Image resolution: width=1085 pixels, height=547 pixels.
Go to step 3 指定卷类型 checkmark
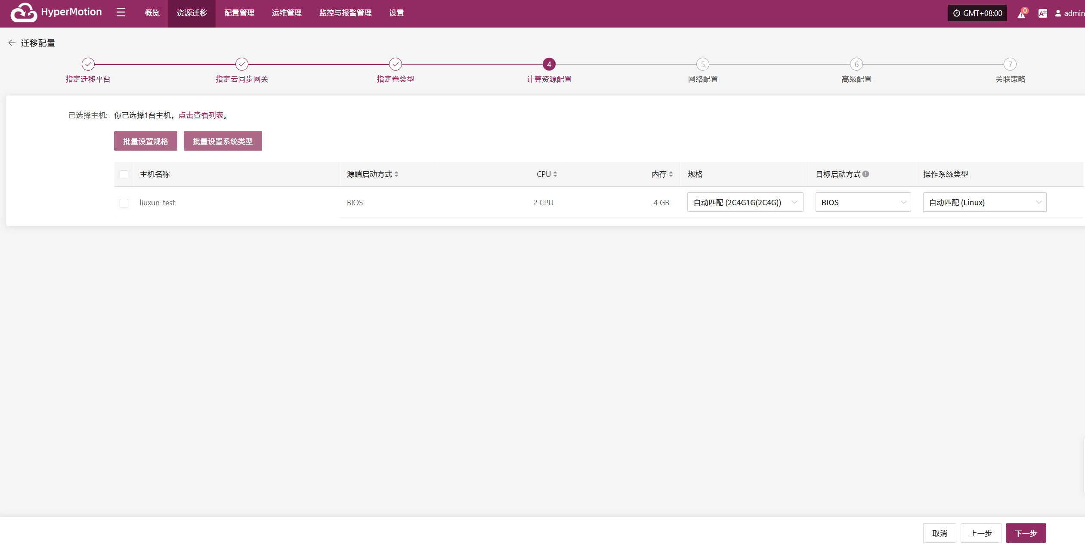[x=396, y=64]
